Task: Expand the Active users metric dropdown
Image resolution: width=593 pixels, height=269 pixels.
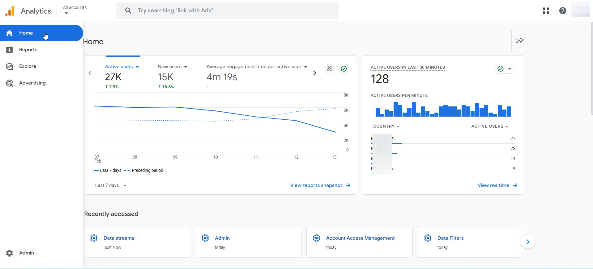Action: point(137,67)
